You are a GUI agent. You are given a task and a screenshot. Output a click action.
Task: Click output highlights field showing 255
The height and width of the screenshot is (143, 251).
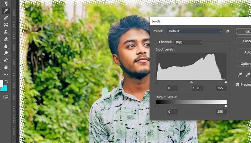(222, 112)
